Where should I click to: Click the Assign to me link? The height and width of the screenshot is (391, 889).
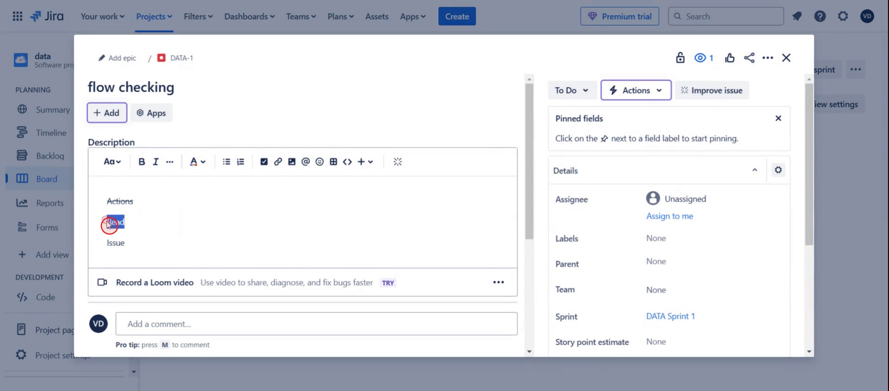669,216
